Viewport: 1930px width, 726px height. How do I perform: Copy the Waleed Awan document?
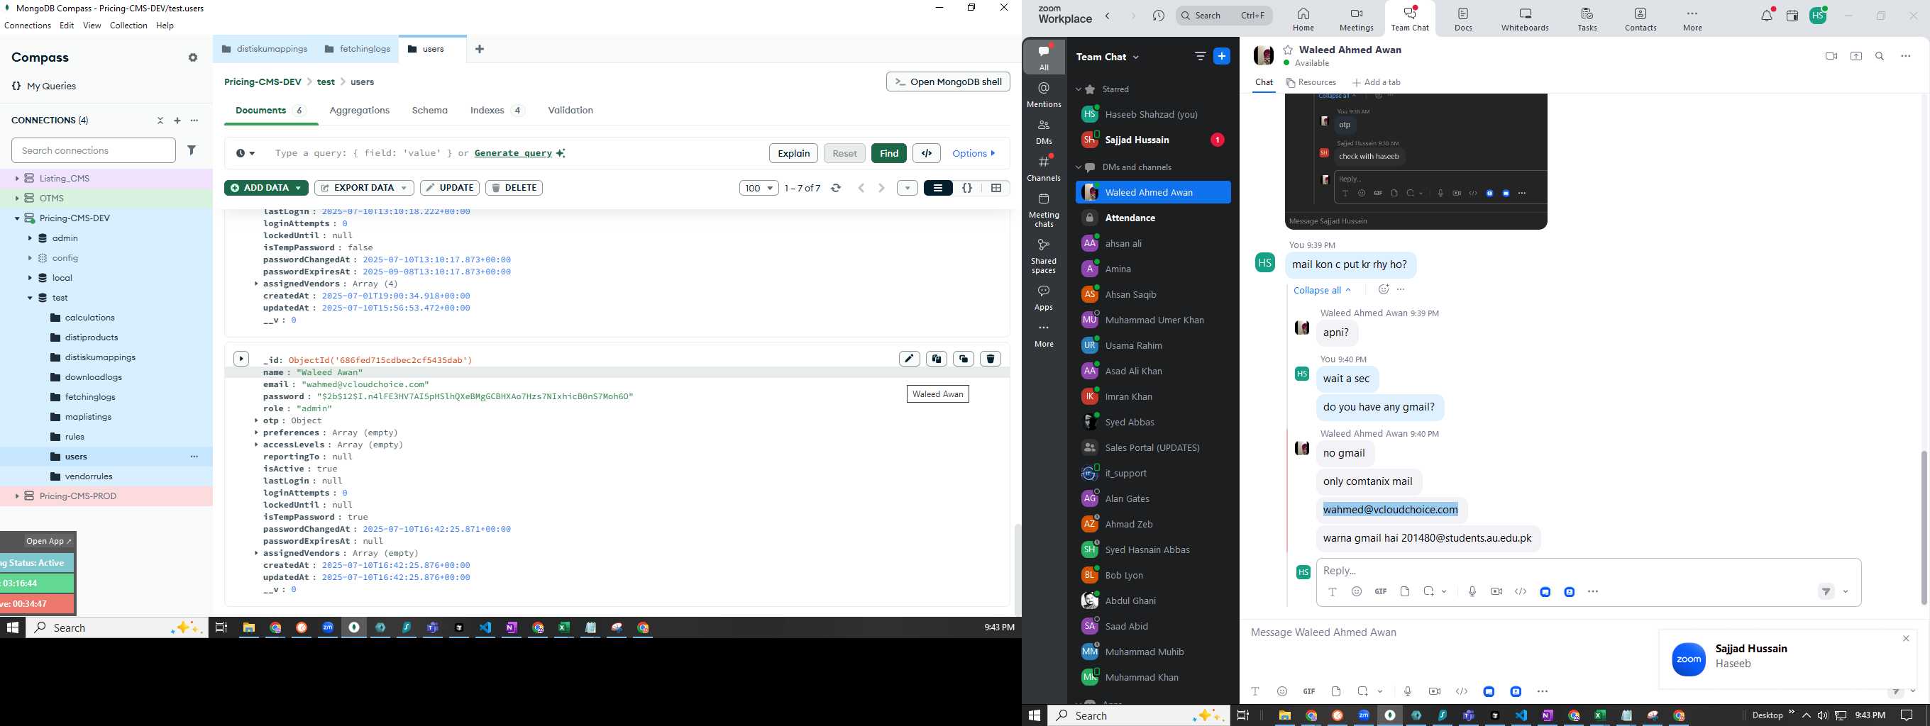tap(937, 359)
